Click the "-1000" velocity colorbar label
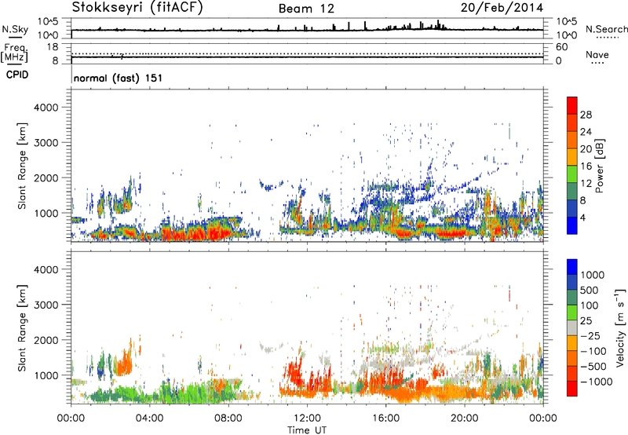This screenshot has height=435, width=628. click(597, 382)
